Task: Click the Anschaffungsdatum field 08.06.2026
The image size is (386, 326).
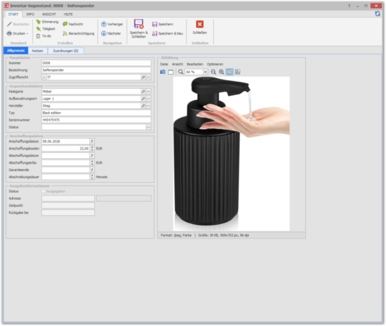Action: point(66,141)
